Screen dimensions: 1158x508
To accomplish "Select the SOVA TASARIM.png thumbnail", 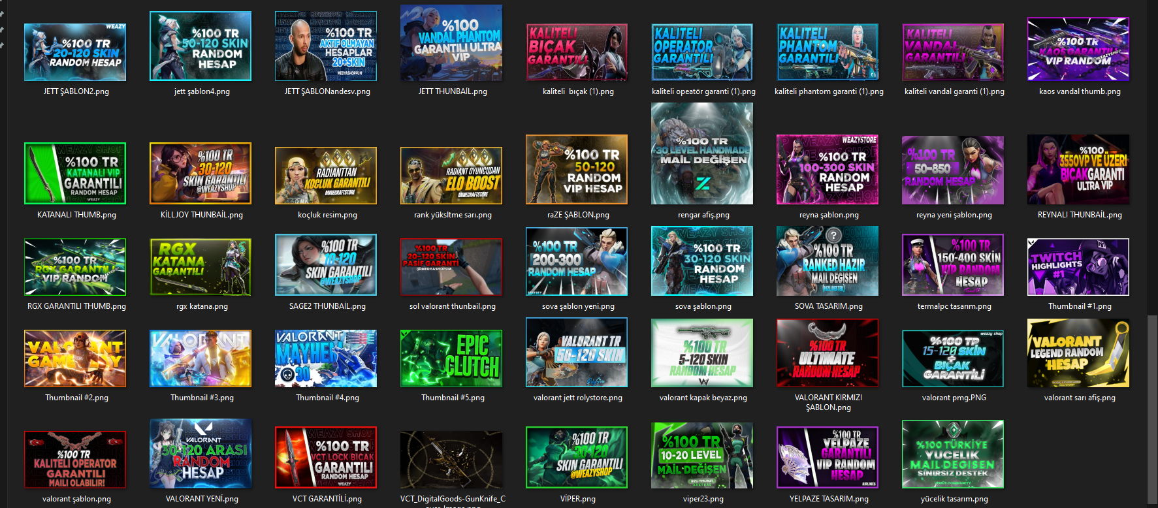I will [828, 261].
